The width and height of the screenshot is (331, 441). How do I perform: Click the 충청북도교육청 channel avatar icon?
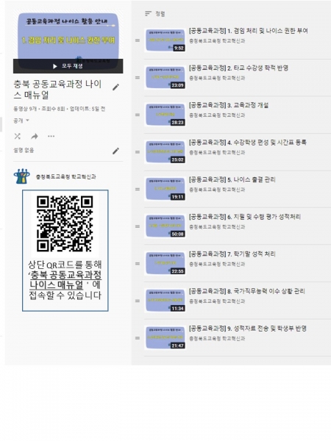[x=21, y=176]
